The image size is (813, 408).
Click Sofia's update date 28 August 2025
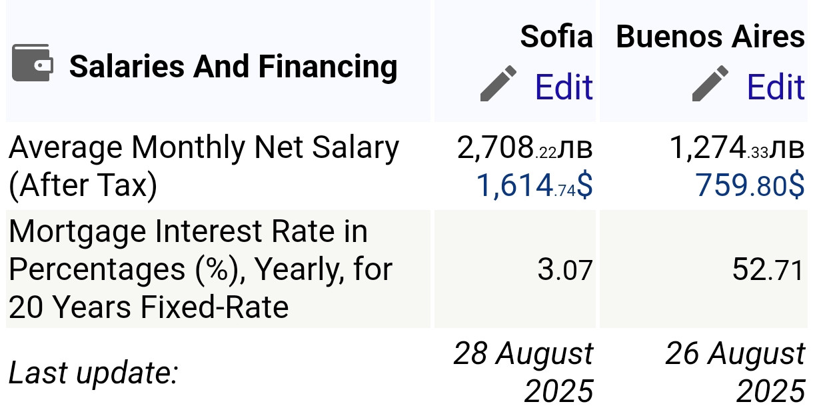[524, 371]
